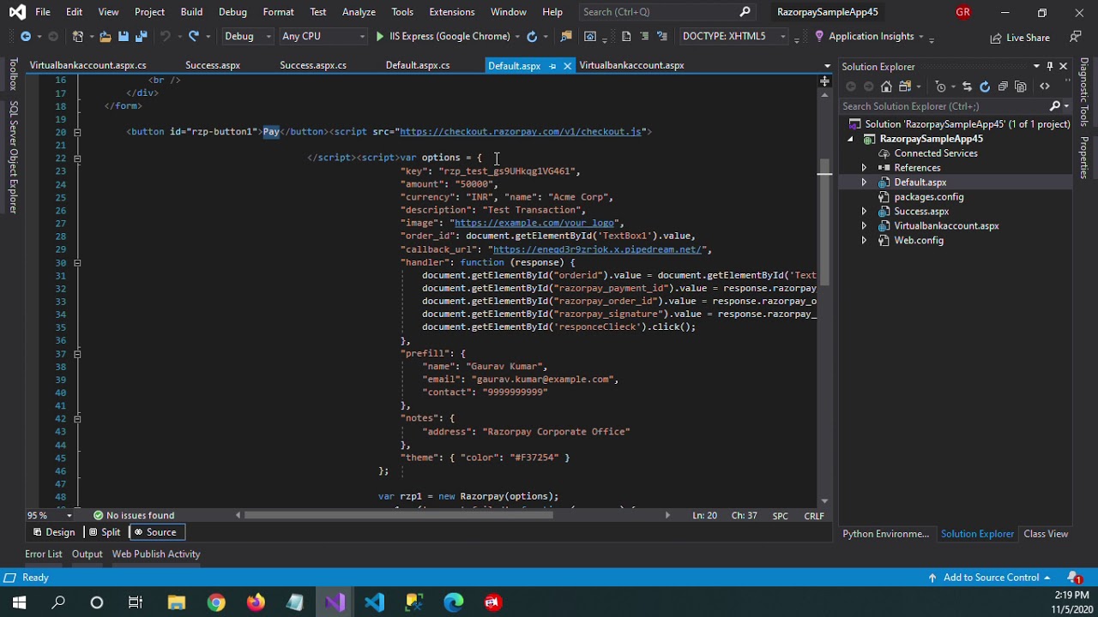The height and width of the screenshot is (617, 1098).
Task: Click the checkout.razorpay.com script link
Action: click(x=521, y=132)
